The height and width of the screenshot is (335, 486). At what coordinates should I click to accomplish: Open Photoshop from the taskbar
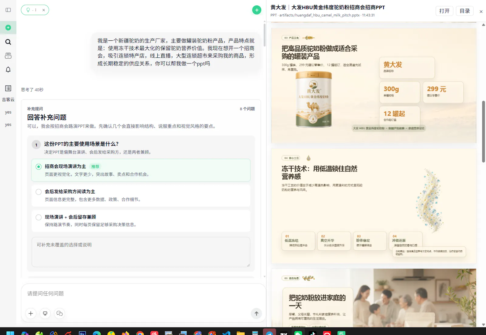[x=82, y=333]
